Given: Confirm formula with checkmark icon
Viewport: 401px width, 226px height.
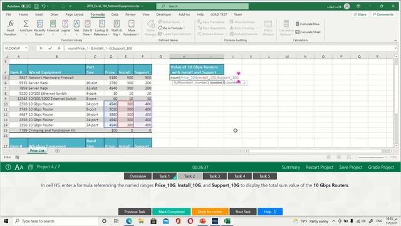Looking at the screenshot, I should point(50,48).
